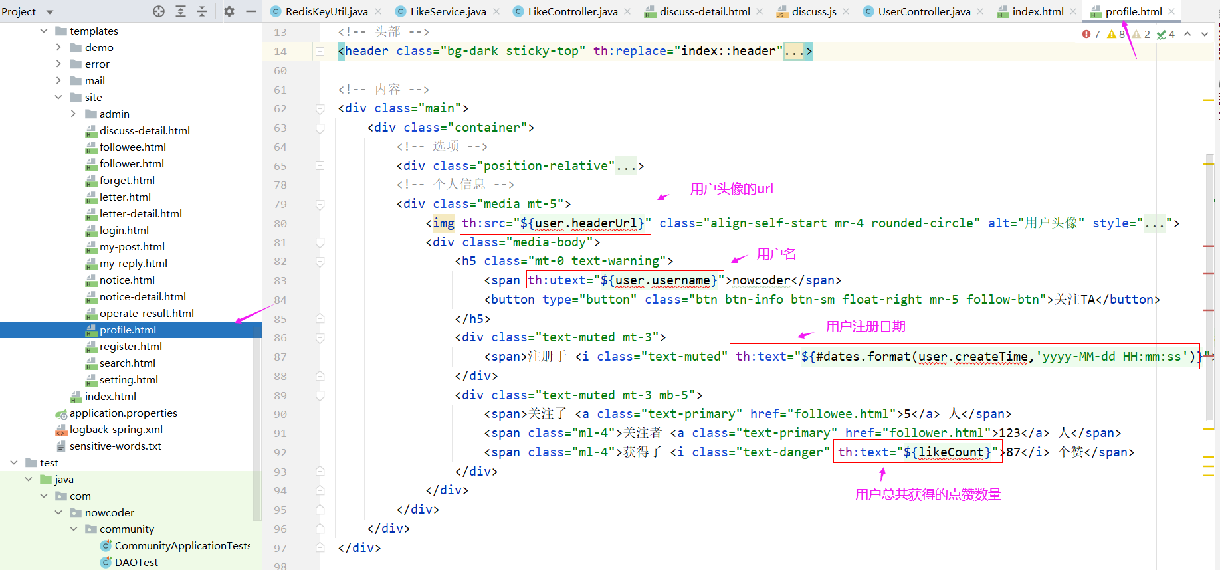Go to previous highlighted error arrow
The width and height of the screenshot is (1220, 570).
[x=1187, y=34]
